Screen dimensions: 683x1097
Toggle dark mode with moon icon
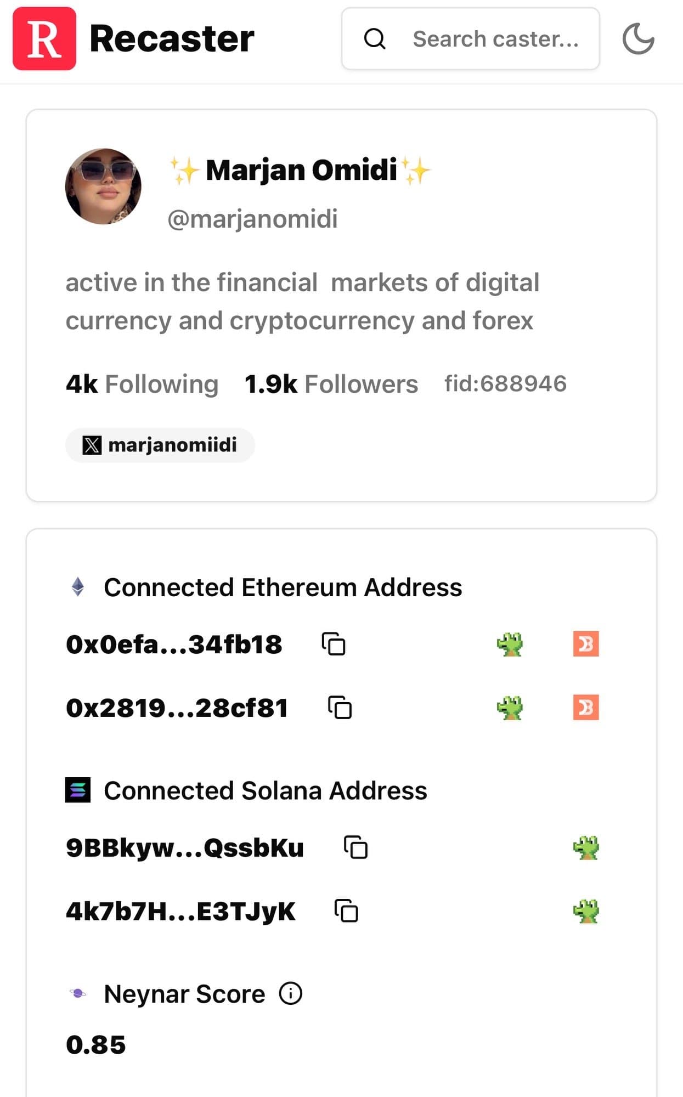coord(638,38)
